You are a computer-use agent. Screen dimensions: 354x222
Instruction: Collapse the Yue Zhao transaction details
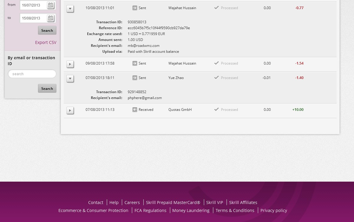pyautogui.click(x=70, y=79)
